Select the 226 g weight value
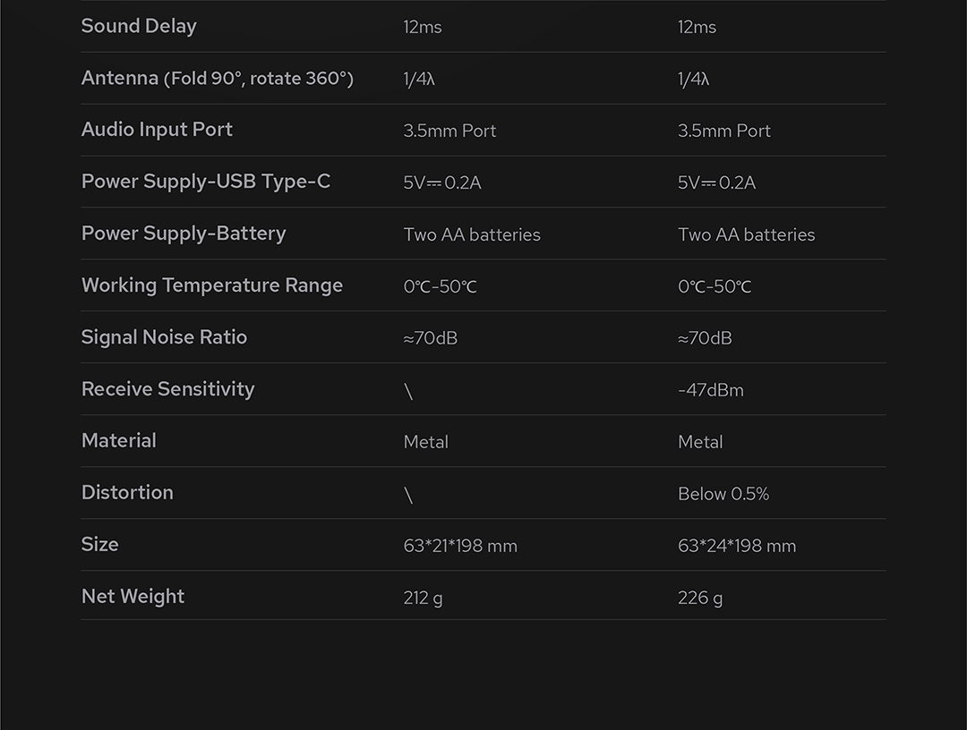Viewport: 967px width, 730px height. [700, 598]
